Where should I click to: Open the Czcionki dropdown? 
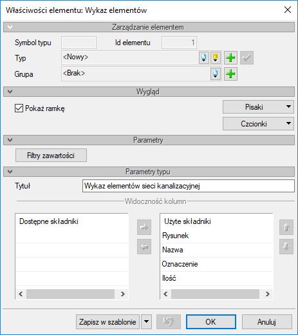coord(258,123)
